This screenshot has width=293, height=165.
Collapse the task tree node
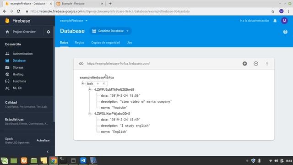click(x=82, y=83)
